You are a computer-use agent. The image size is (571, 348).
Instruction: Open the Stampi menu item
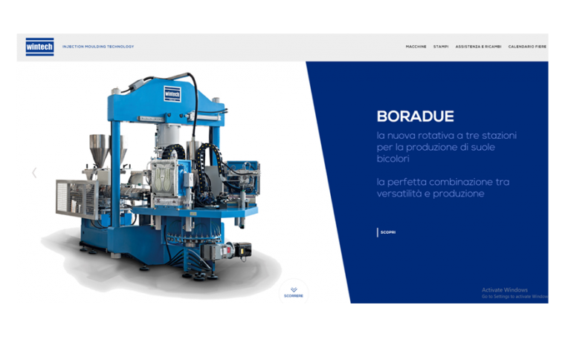pyautogui.click(x=441, y=47)
